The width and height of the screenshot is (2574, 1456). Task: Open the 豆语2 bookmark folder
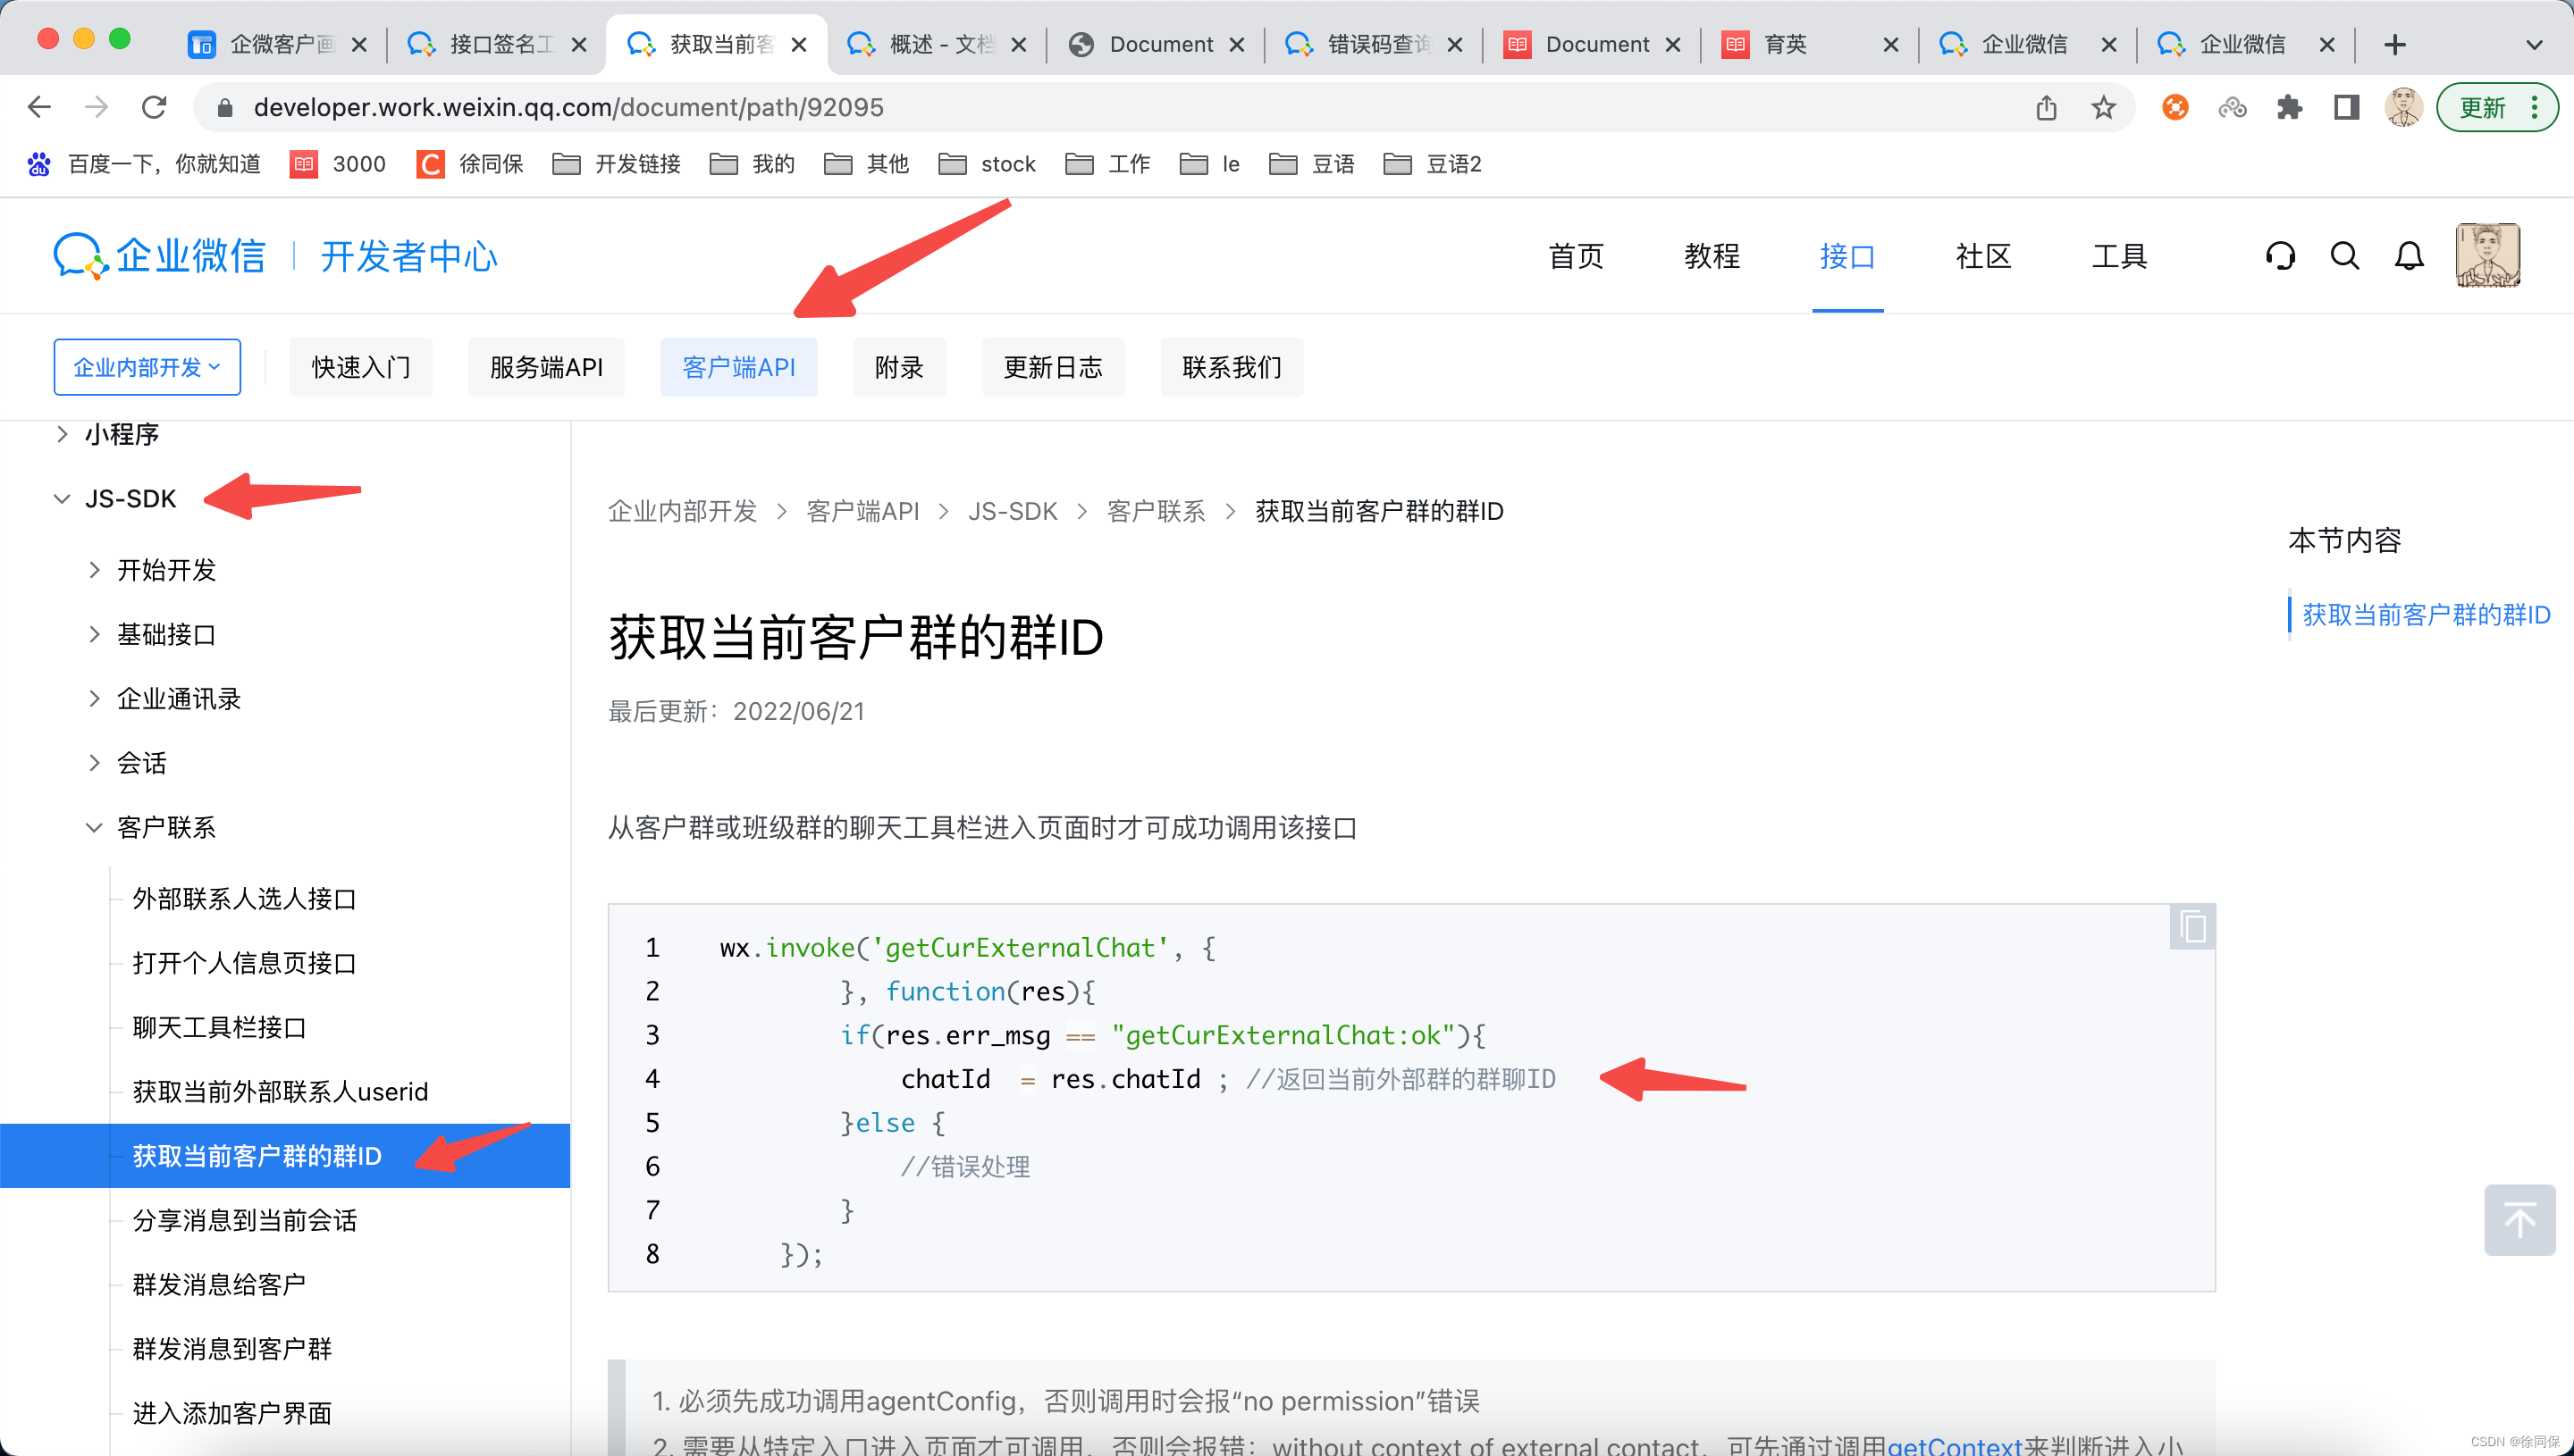[x=1433, y=164]
